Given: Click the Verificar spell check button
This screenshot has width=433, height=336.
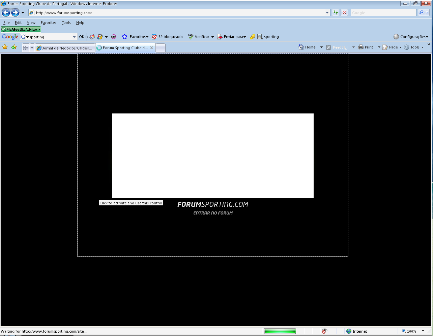Looking at the screenshot, I should coord(199,37).
